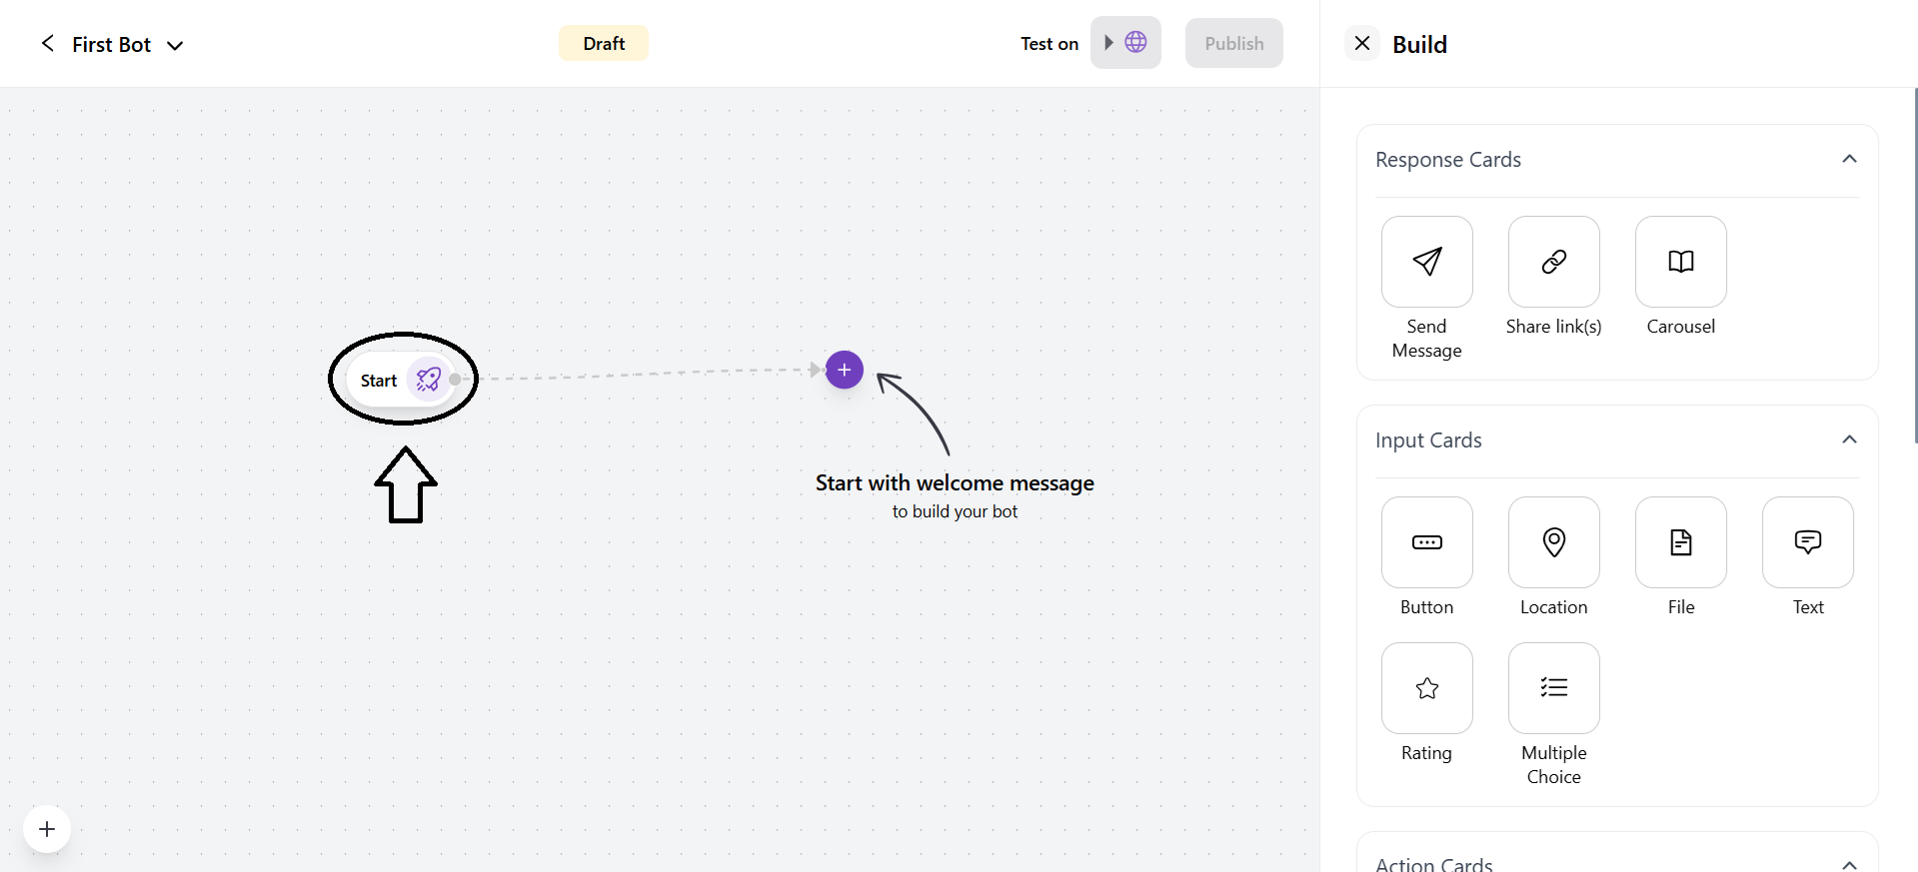
Task: Add a File input card
Action: 1679,541
